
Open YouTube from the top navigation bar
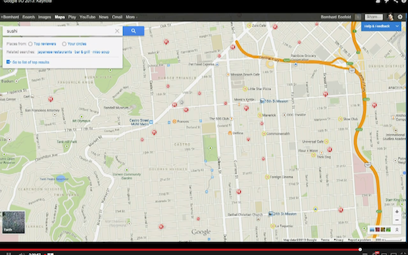pos(87,17)
